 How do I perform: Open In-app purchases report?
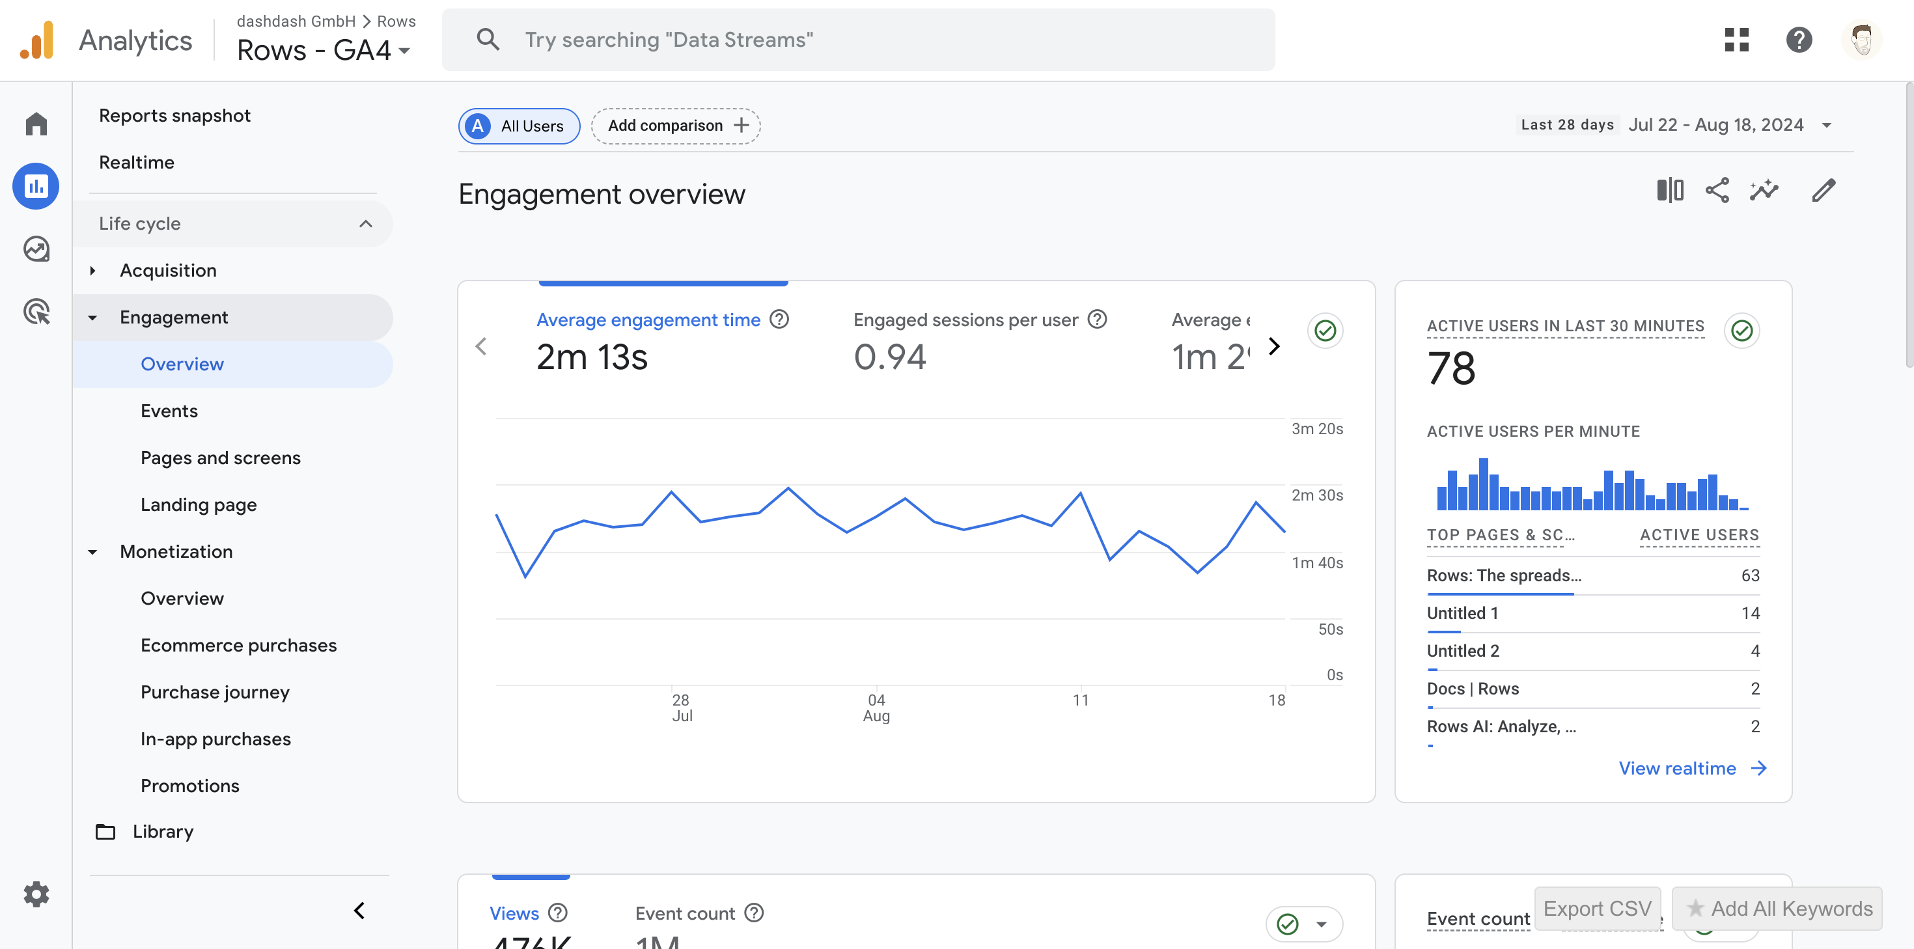(x=215, y=739)
